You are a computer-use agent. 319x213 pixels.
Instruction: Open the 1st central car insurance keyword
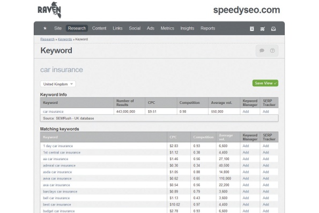coord(62,153)
